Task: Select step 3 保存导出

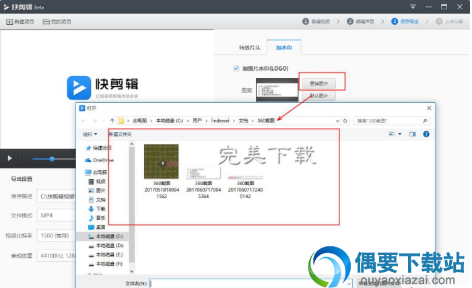Action: click(x=405, y=22)
